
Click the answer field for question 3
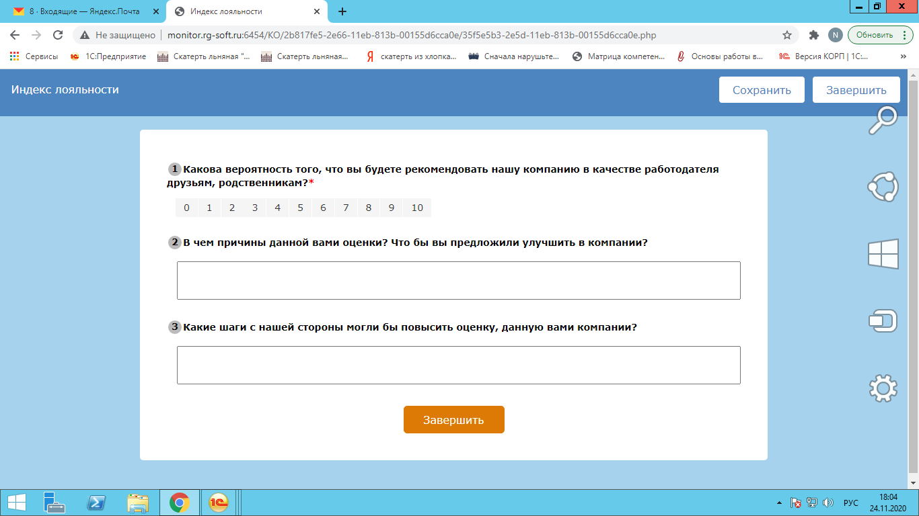click(x=458, y=365)
